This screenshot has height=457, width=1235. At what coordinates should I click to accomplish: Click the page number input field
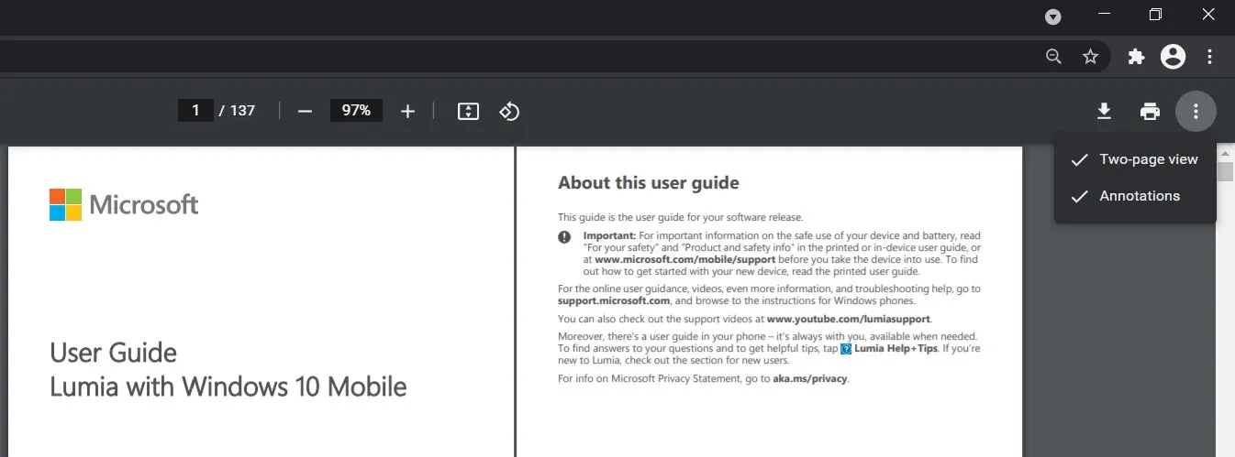click(195, 111)
